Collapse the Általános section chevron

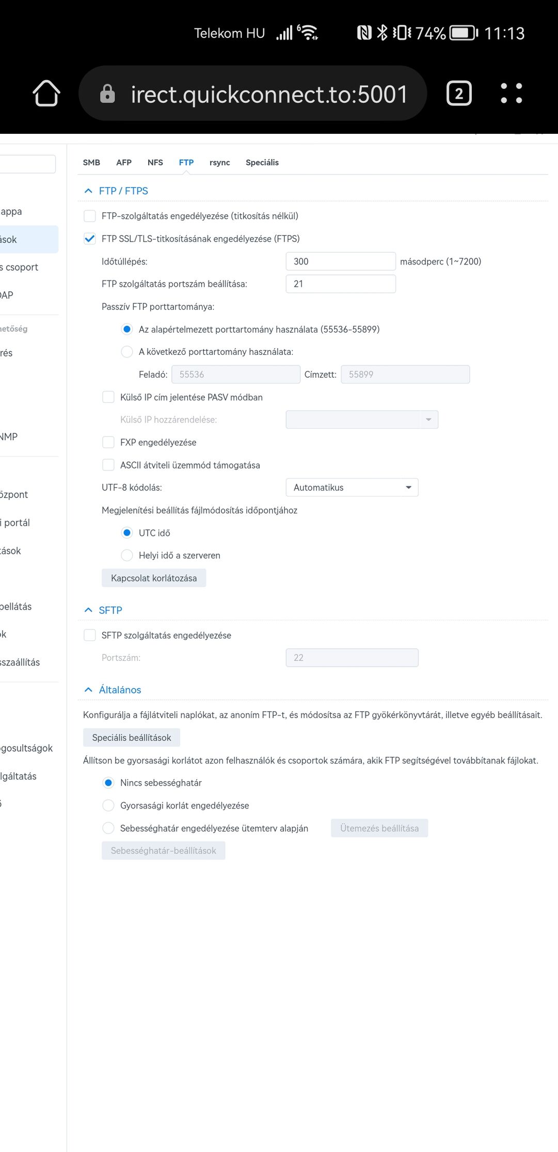coord(88,690)
